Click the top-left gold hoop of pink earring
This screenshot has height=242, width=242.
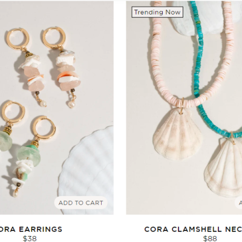18,39
